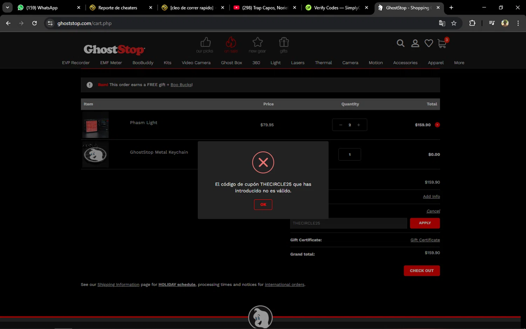The width and height of the screenshot is (526, 329).
Task: Open the wishlist heart icon
Action: [x=429, y=43]
